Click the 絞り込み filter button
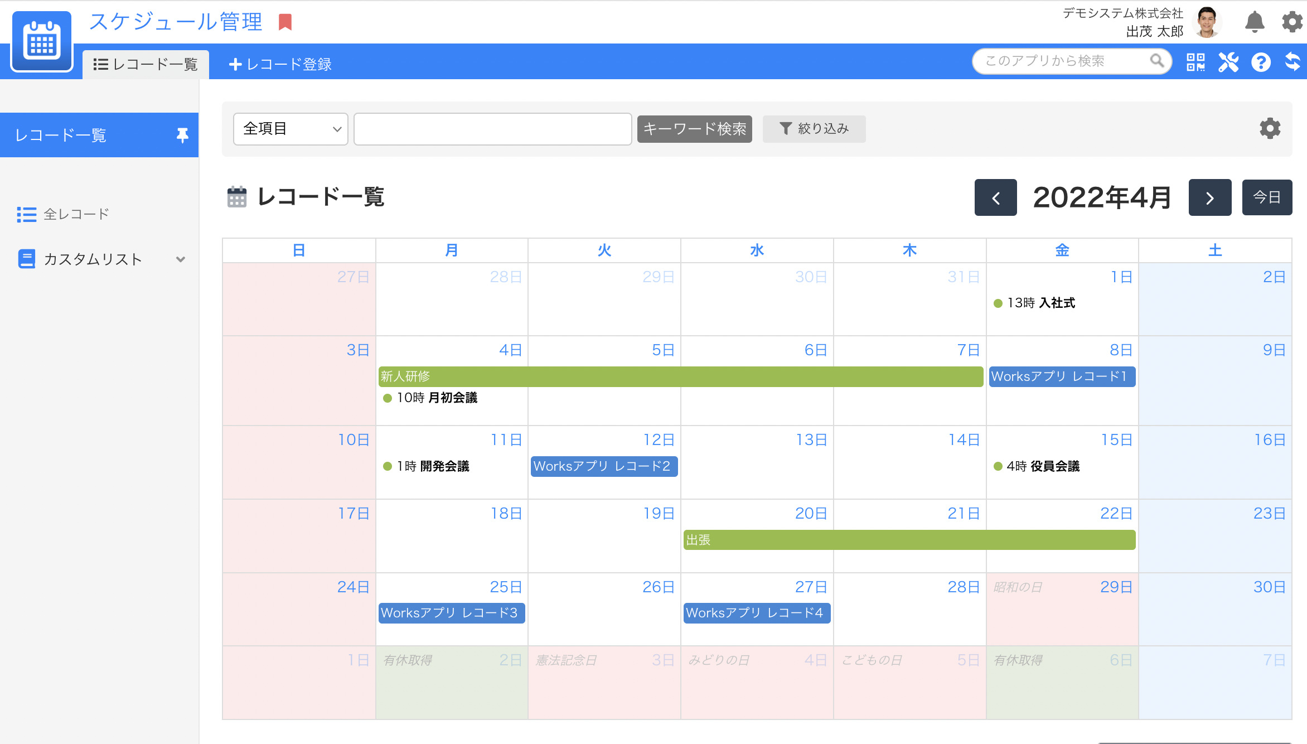This screenshot has height=744, width=1307. pos(814,129)
